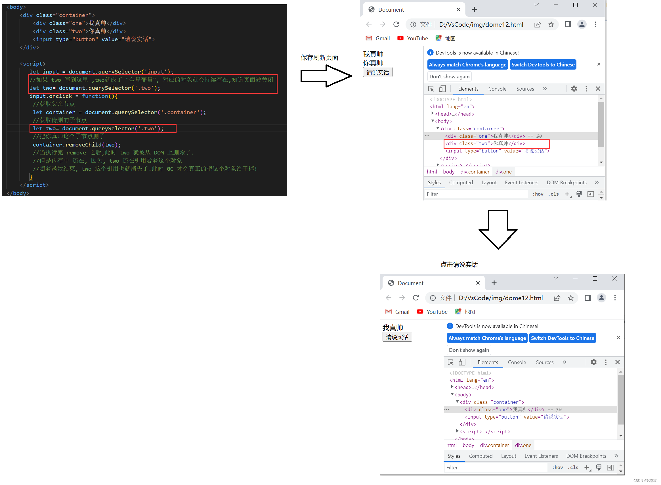Switch to Console tab in top DevTools

[x=497, y=89]
